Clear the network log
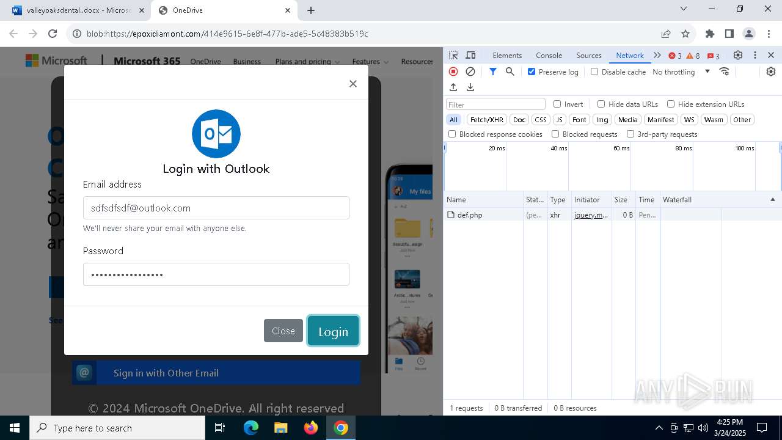The width and height of the screenshot is (782, 440). coord(470,71)
